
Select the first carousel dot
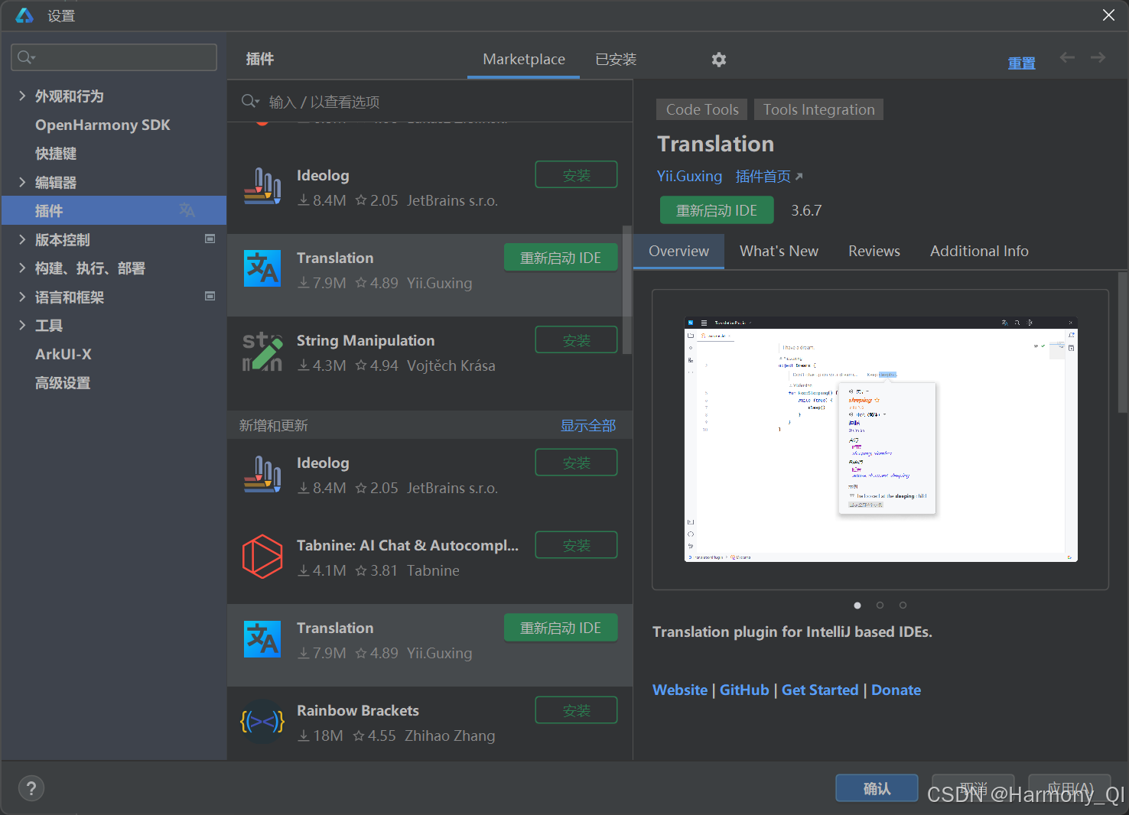pyautogui.click(x=857, y=605)
